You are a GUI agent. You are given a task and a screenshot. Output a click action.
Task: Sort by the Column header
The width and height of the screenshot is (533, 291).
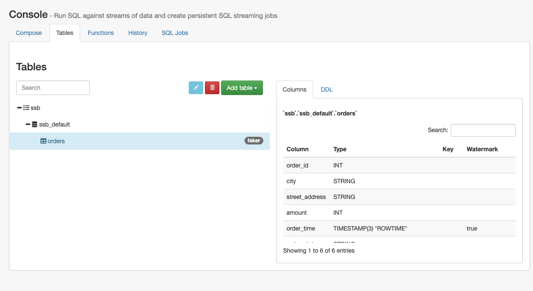click(x=297, y=149)
